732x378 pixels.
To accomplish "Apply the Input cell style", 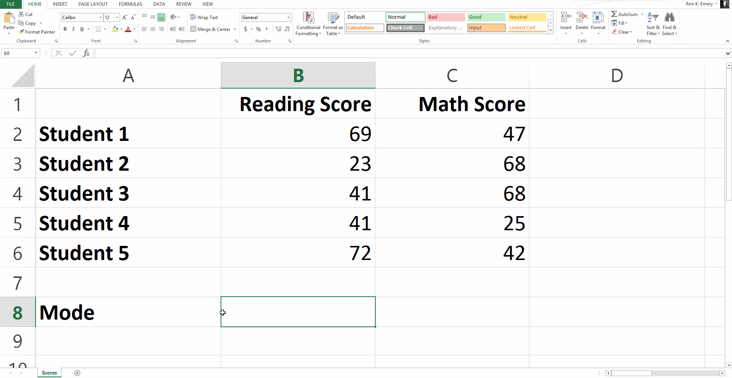I will pyautogui.click(x=486, y=28).
